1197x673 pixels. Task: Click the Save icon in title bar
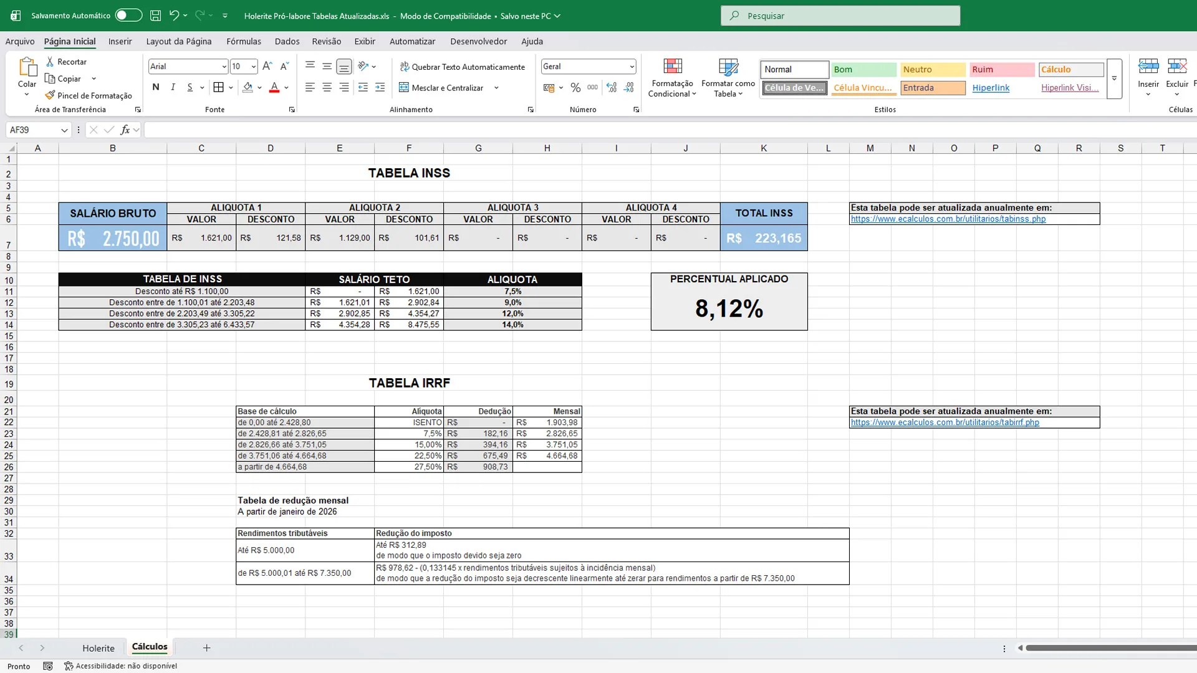156,16
